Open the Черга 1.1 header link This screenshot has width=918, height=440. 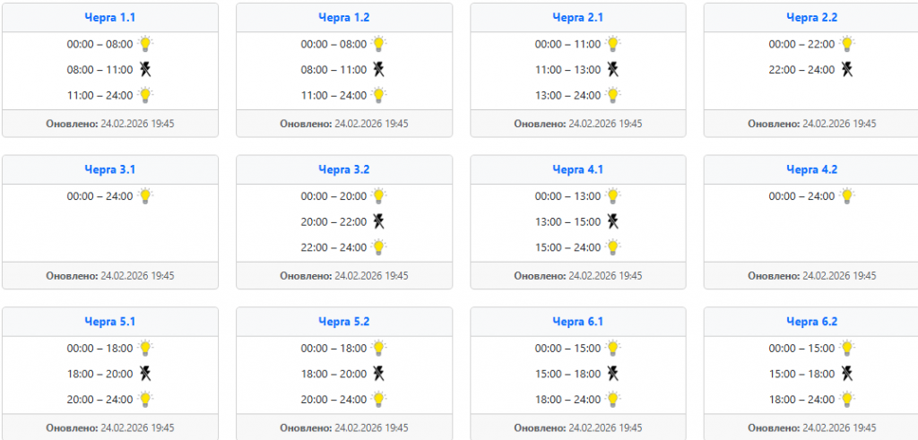coord(109,17)
